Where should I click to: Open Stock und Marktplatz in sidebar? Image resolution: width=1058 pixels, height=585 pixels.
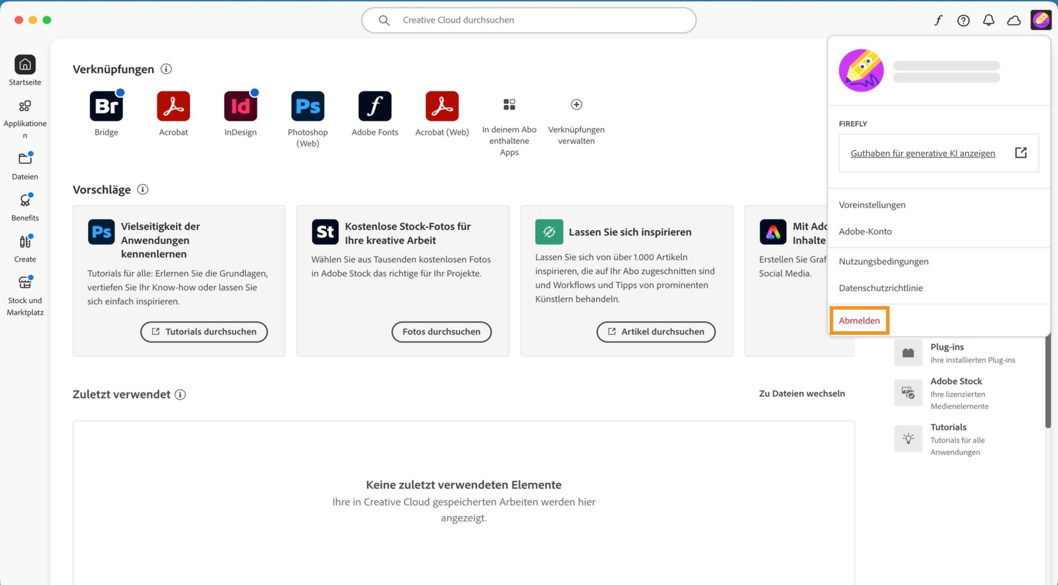tap(25, 282)
